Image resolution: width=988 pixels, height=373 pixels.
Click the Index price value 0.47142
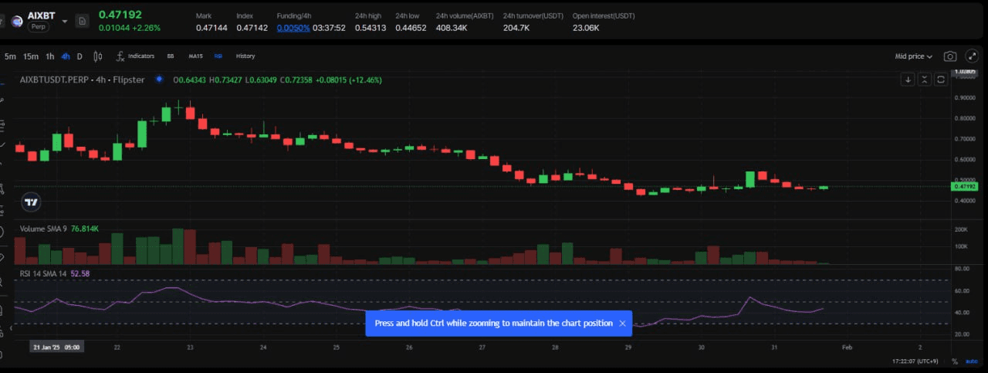(252, 28)
